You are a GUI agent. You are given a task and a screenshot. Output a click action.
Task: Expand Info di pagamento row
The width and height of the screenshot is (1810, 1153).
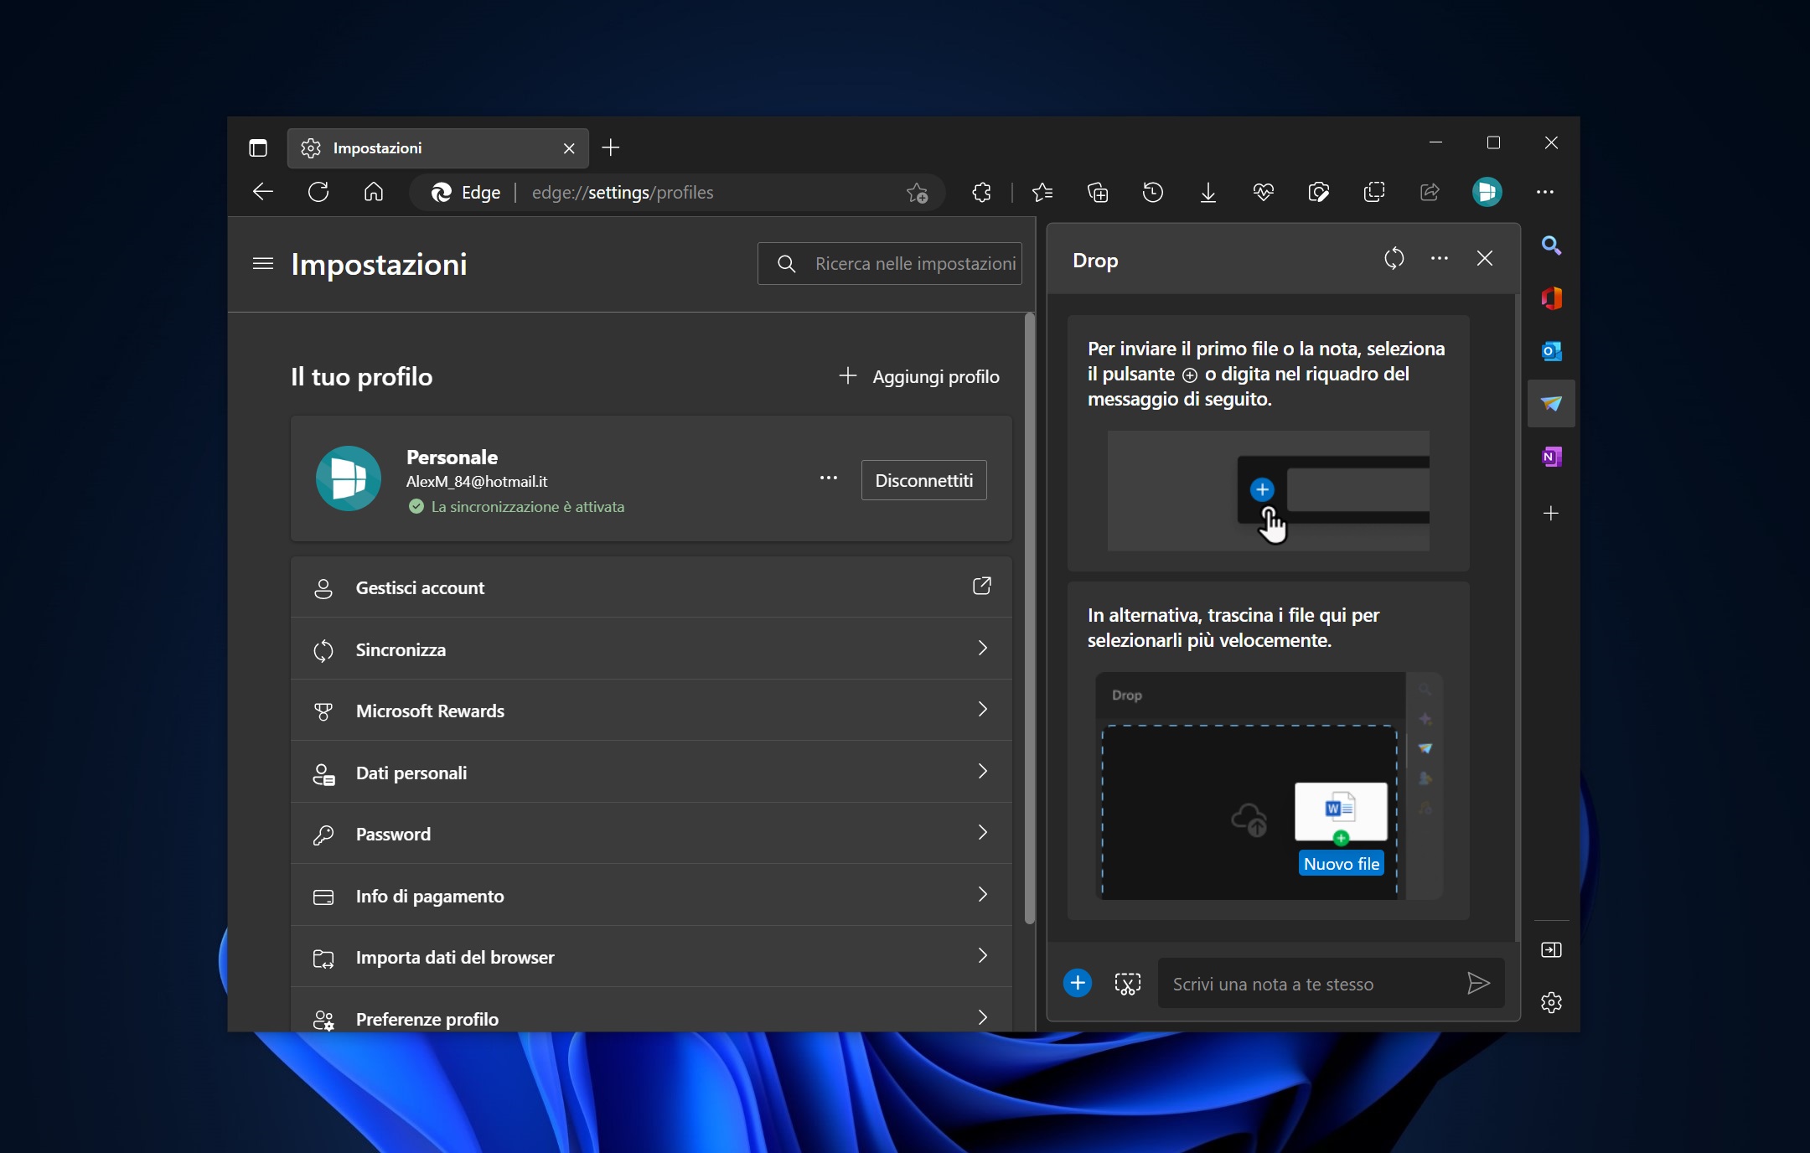[651, 896]
